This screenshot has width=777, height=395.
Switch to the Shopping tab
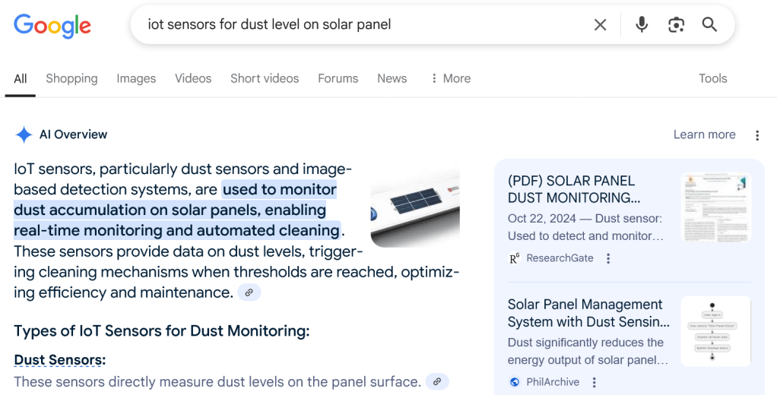pyautogui.click(x=71, y=78)
